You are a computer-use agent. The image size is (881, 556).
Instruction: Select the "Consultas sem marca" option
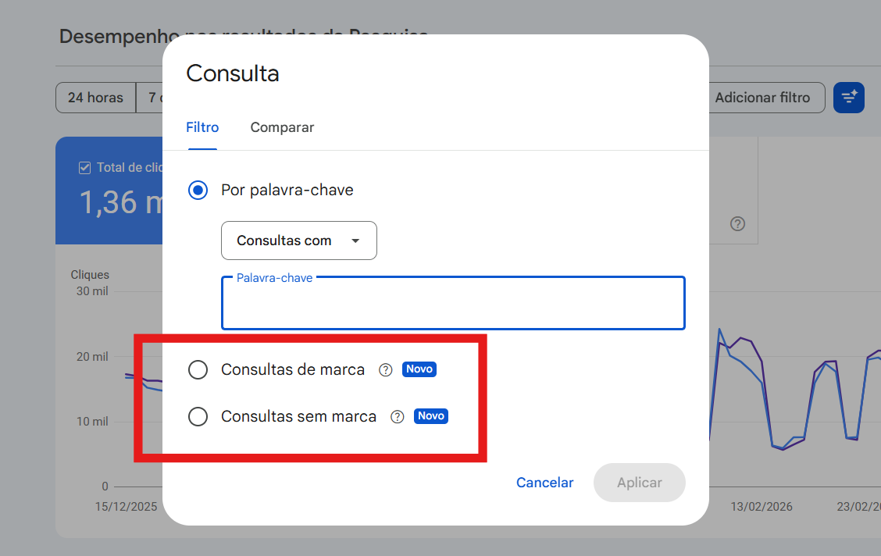(x=198, y=416)
